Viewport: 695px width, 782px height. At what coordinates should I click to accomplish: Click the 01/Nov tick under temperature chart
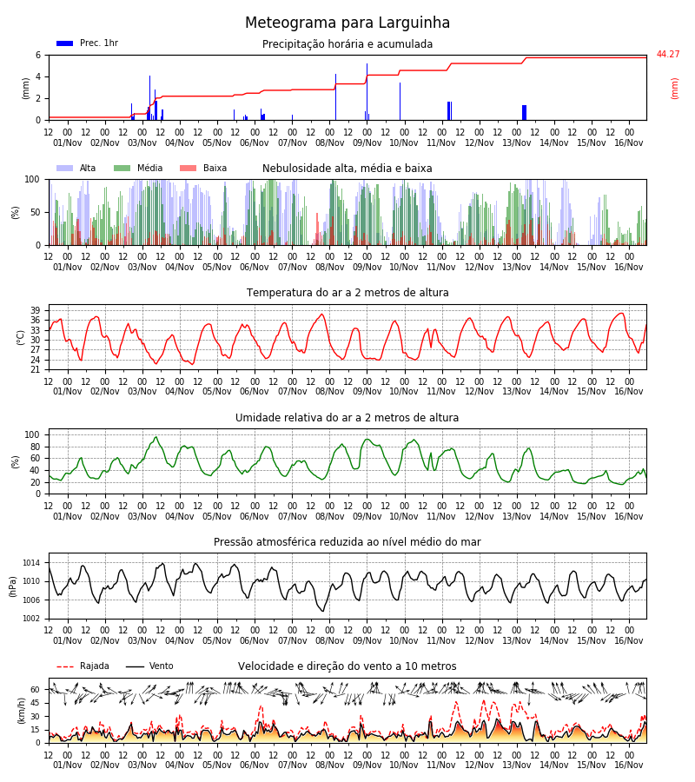67,392
